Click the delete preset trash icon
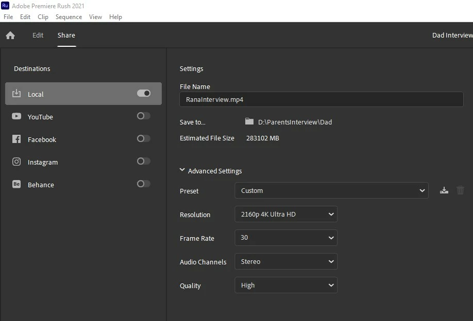This screenshot has width=473, height=321. [x=460, y=190]
